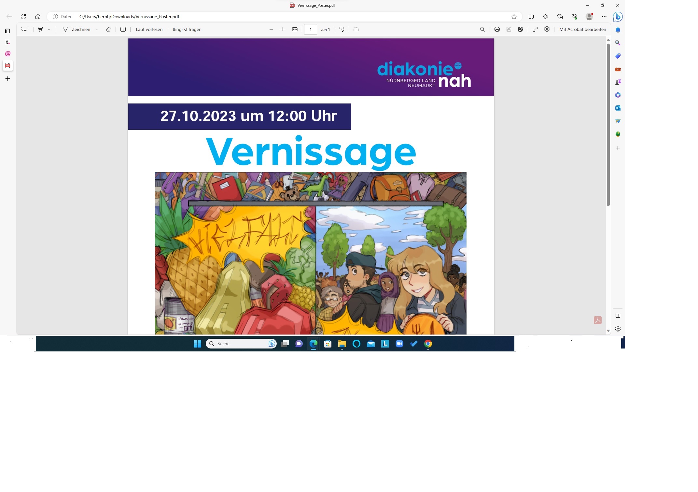This screenshot has height=492, width=698.
Task: Toggle full screen mode arrow icon
Action: pyautogui.click(x=535, y=29)
